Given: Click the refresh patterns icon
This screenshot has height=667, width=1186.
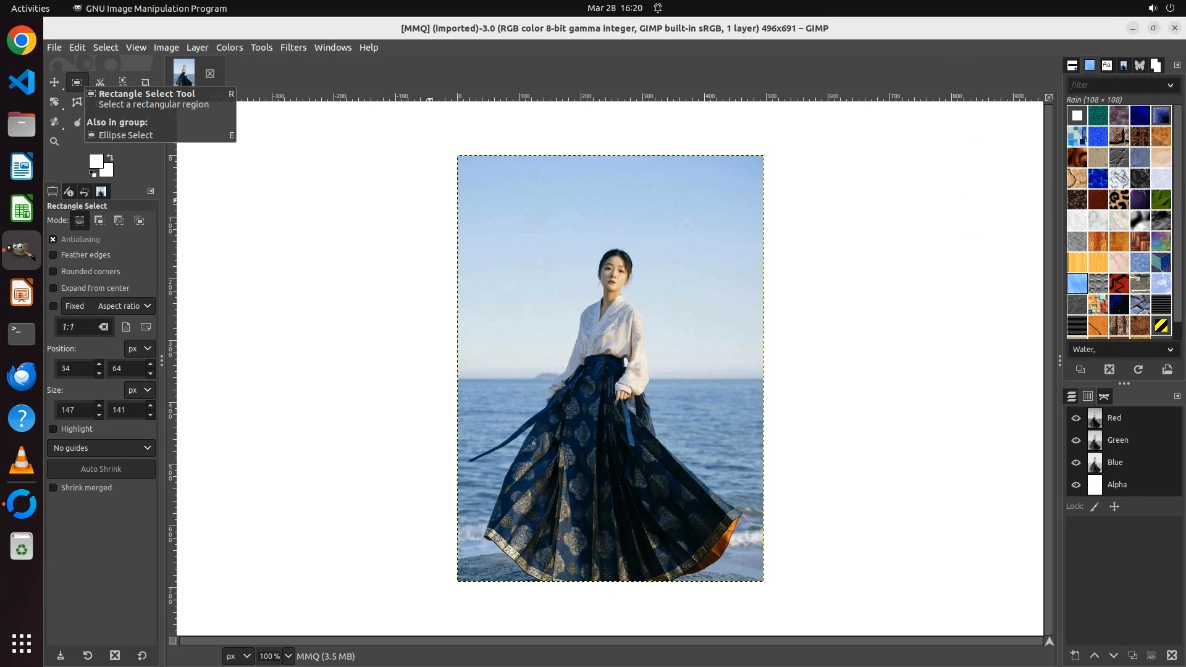Looking at the screenshot, I should (x=1138, y=369).
